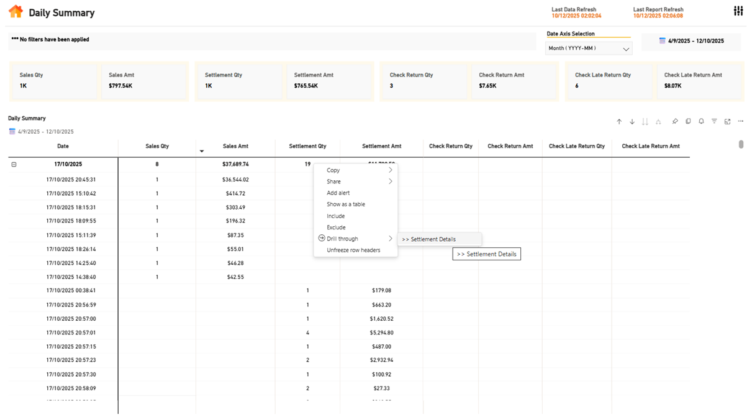Click the Last Report Refresh timestamp
The image size is (747, 417).
(x=658, y=16)
